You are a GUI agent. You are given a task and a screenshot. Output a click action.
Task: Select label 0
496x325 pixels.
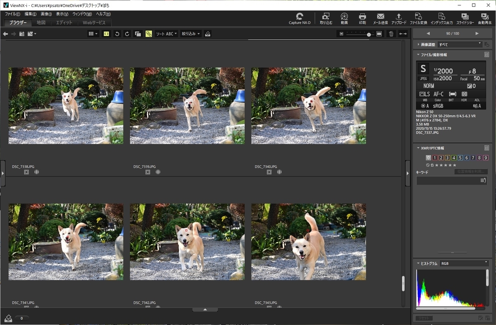[x=429, y=158]
